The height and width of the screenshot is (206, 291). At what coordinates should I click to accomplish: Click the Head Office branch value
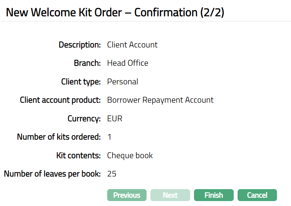point(128,63)
